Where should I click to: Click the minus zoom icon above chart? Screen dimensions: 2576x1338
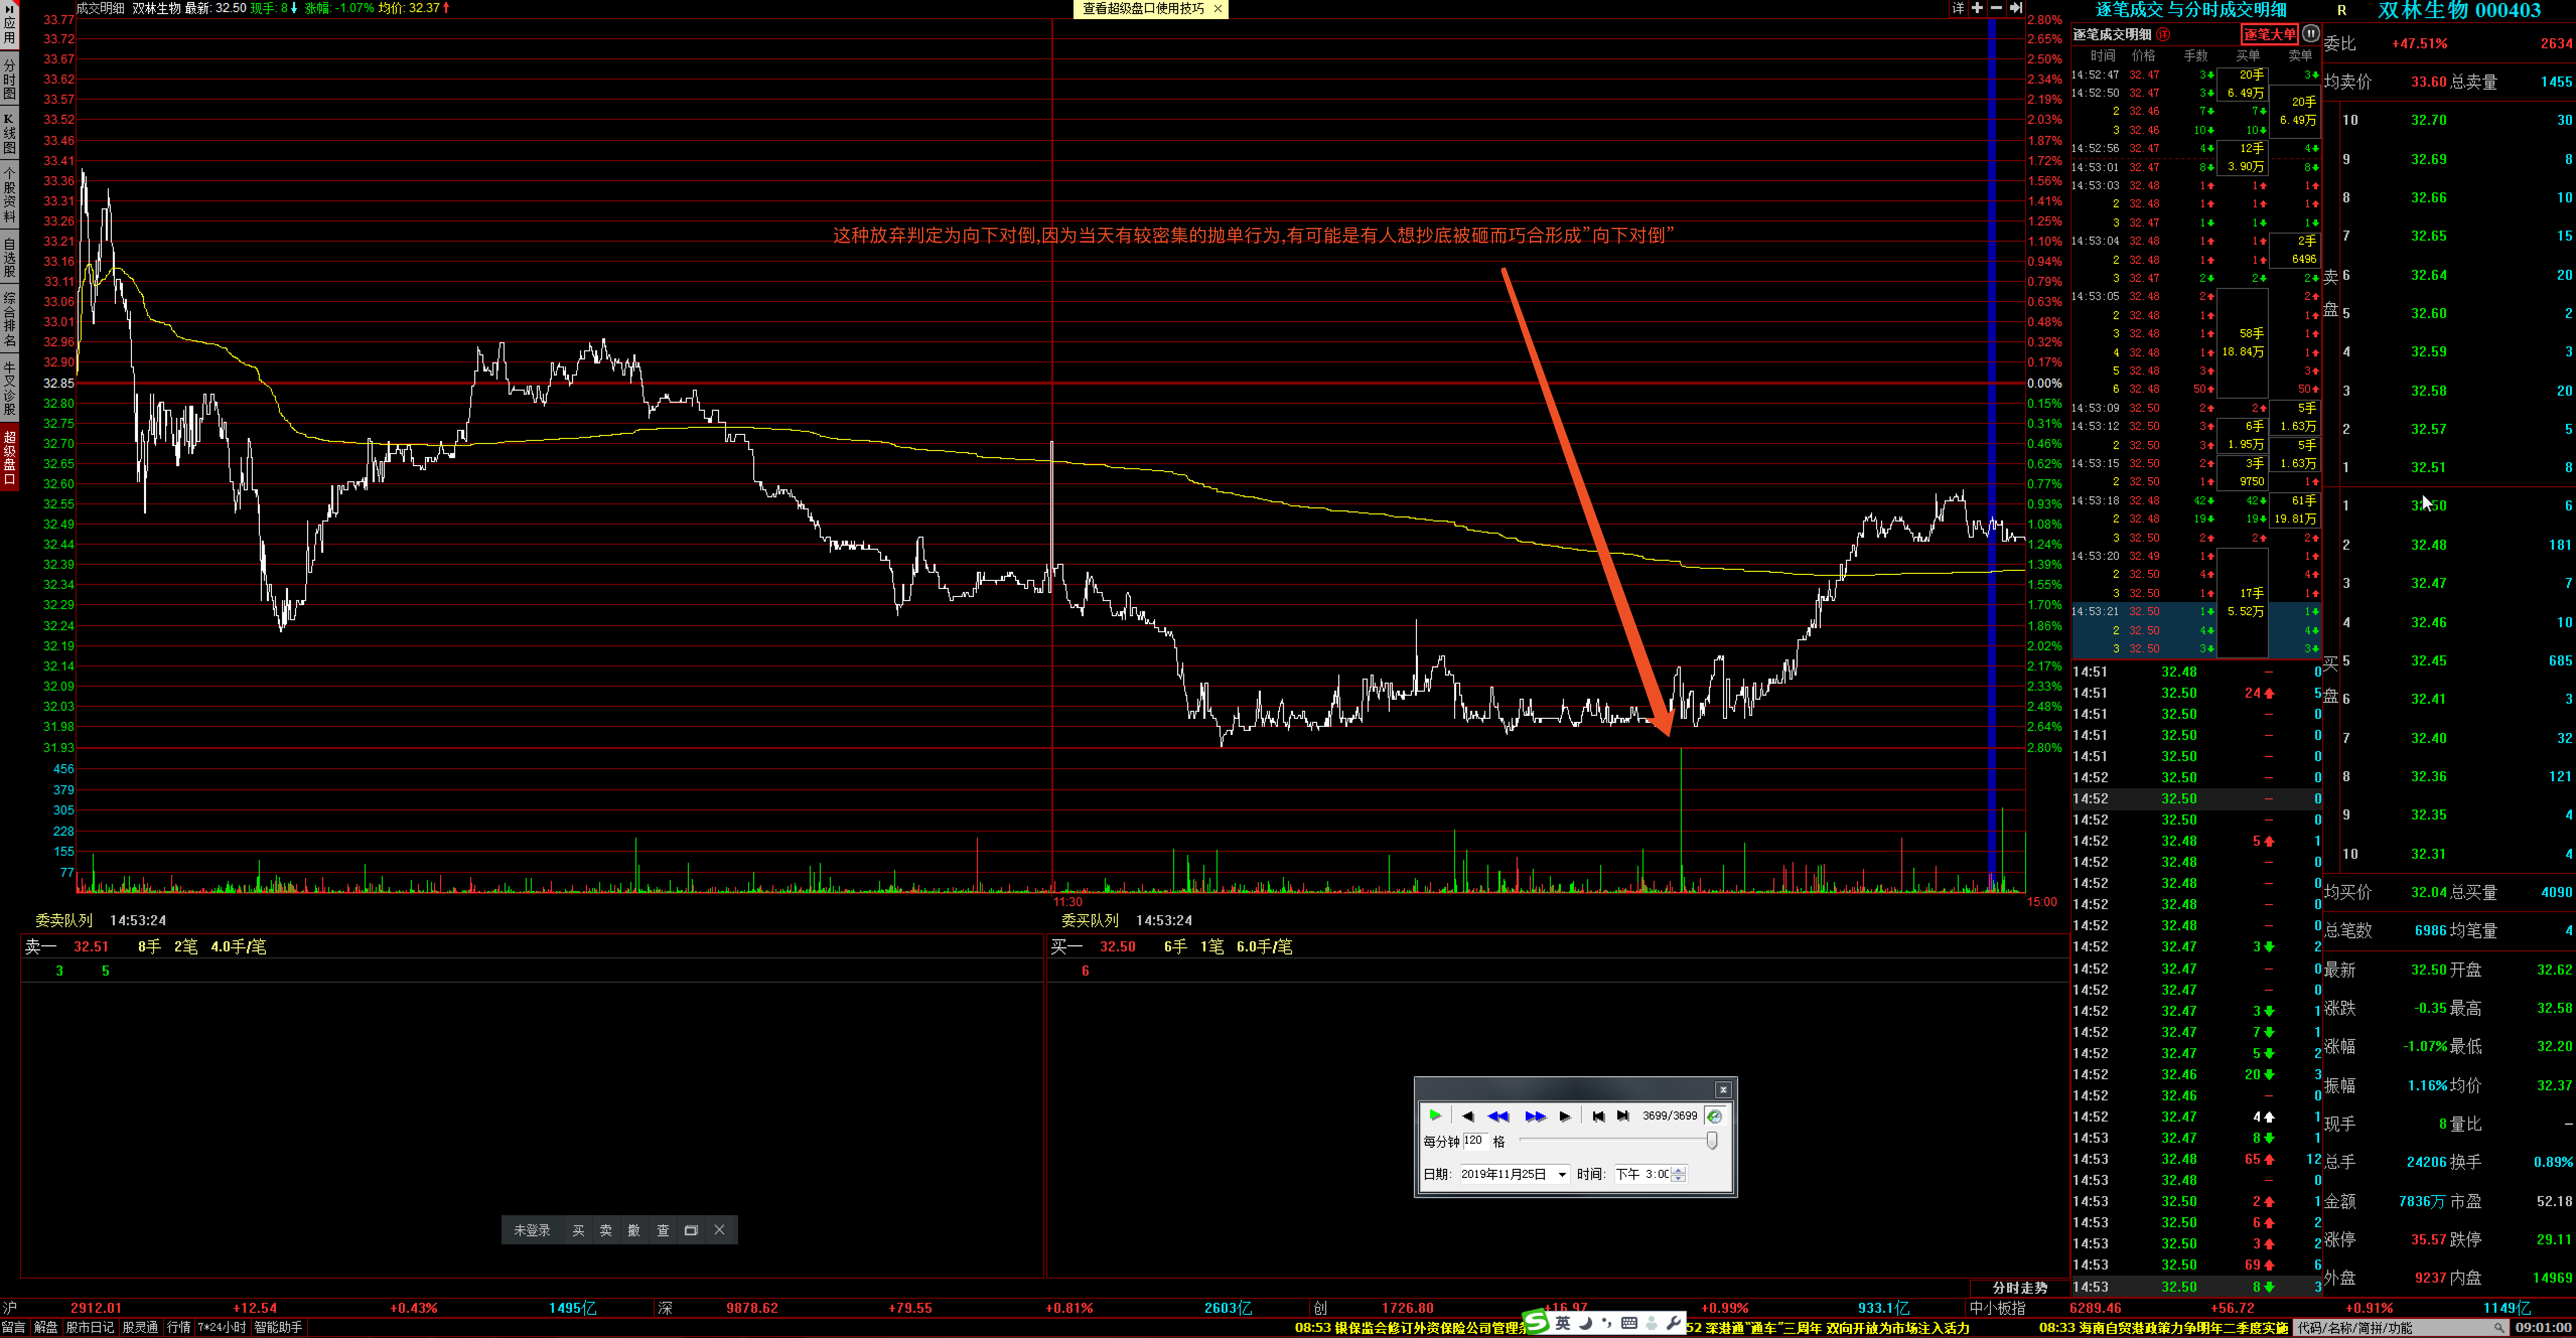point(1996,8)
